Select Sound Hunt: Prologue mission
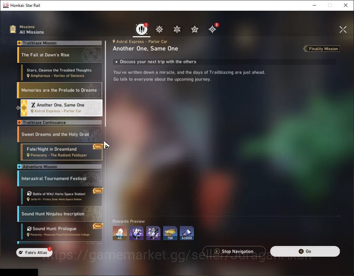The height and width of the screenshot is (276, 354). [61, 231]
